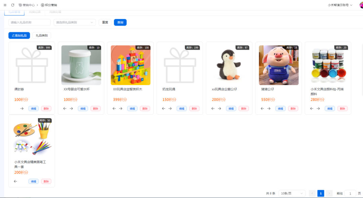The image size is (363, 198).
Task: Move 小禾文具店精美画笔工具 left with arrow
Action: coord(15,182)
